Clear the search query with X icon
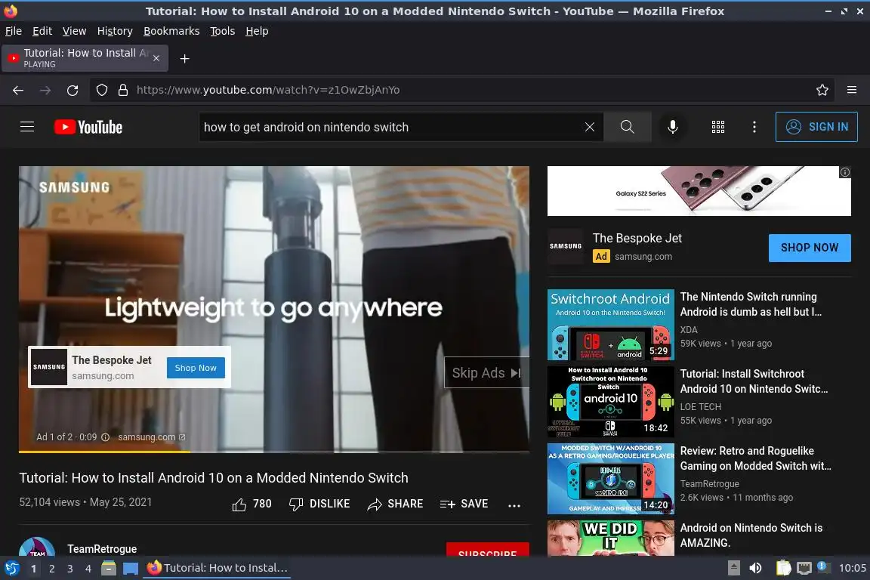 (x=590, y=127)
